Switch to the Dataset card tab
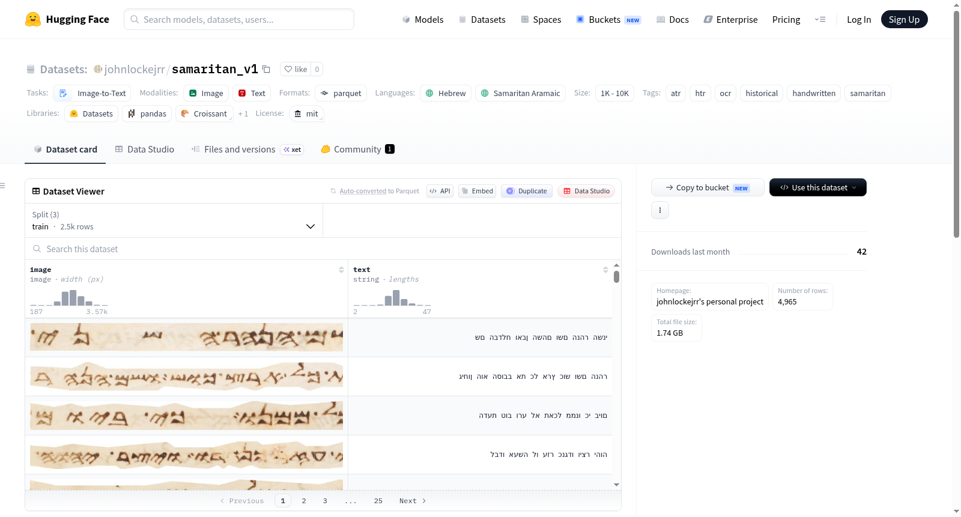The height and width of the screenshot is (517, 961). click(65, 149)
